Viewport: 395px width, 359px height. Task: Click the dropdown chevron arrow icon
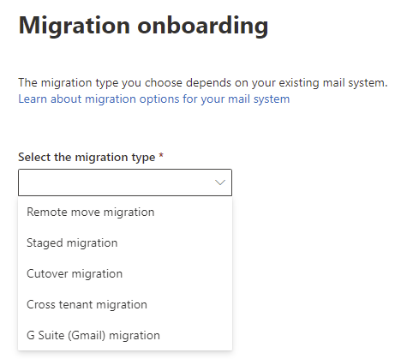coord(220,182)
